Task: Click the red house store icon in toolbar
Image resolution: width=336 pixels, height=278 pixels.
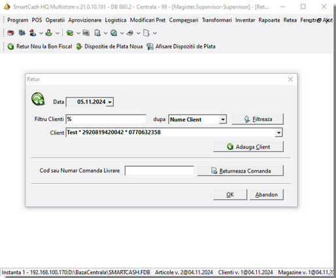Action: click(x=10, y=33)
